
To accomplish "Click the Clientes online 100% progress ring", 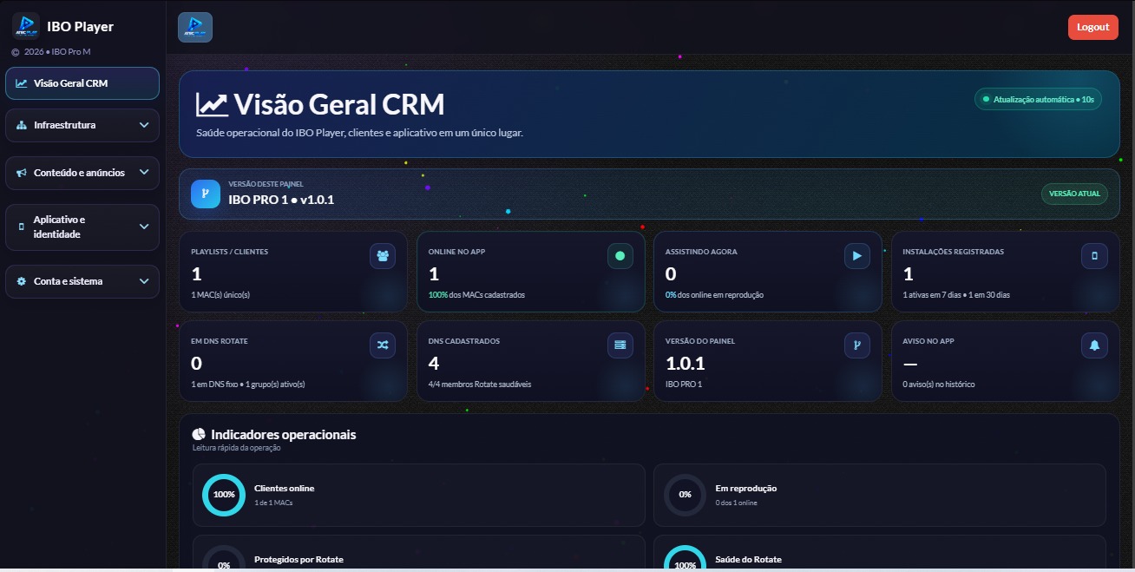I will point(224,495).
